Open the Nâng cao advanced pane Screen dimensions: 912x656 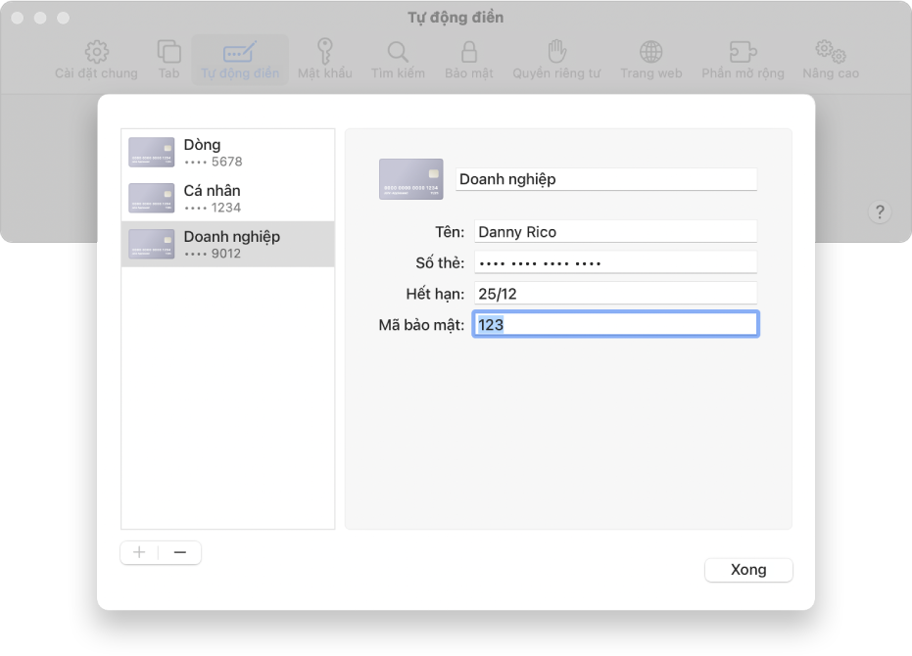[831, 60]
